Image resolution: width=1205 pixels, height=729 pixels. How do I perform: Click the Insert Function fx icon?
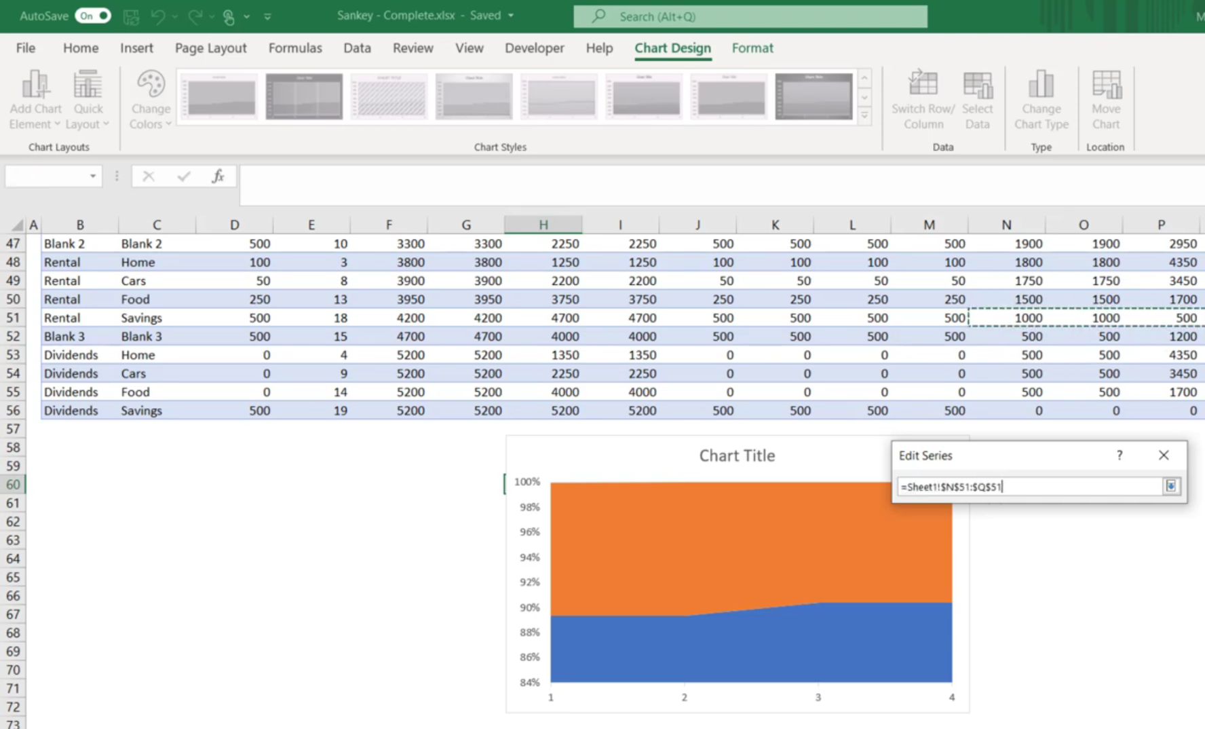point(218,176)
